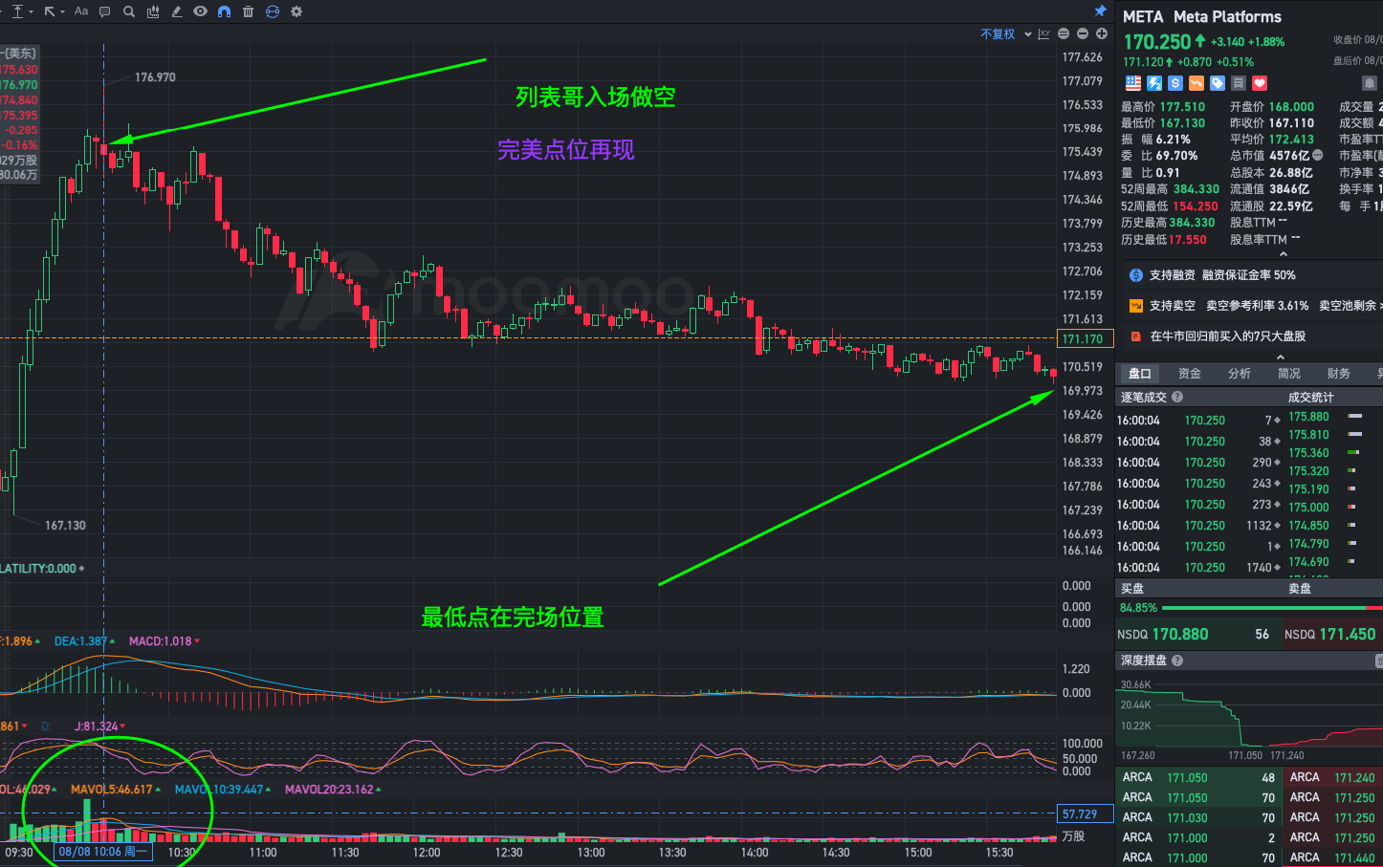Toggle the magnet snap mode

(224, 11)
